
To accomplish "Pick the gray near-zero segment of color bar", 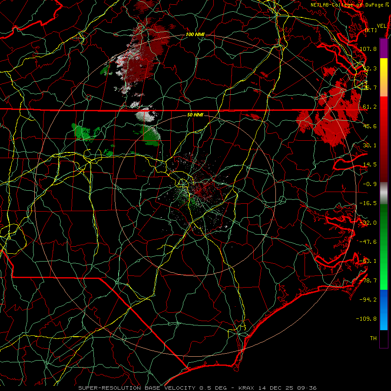I will point(384,193).
